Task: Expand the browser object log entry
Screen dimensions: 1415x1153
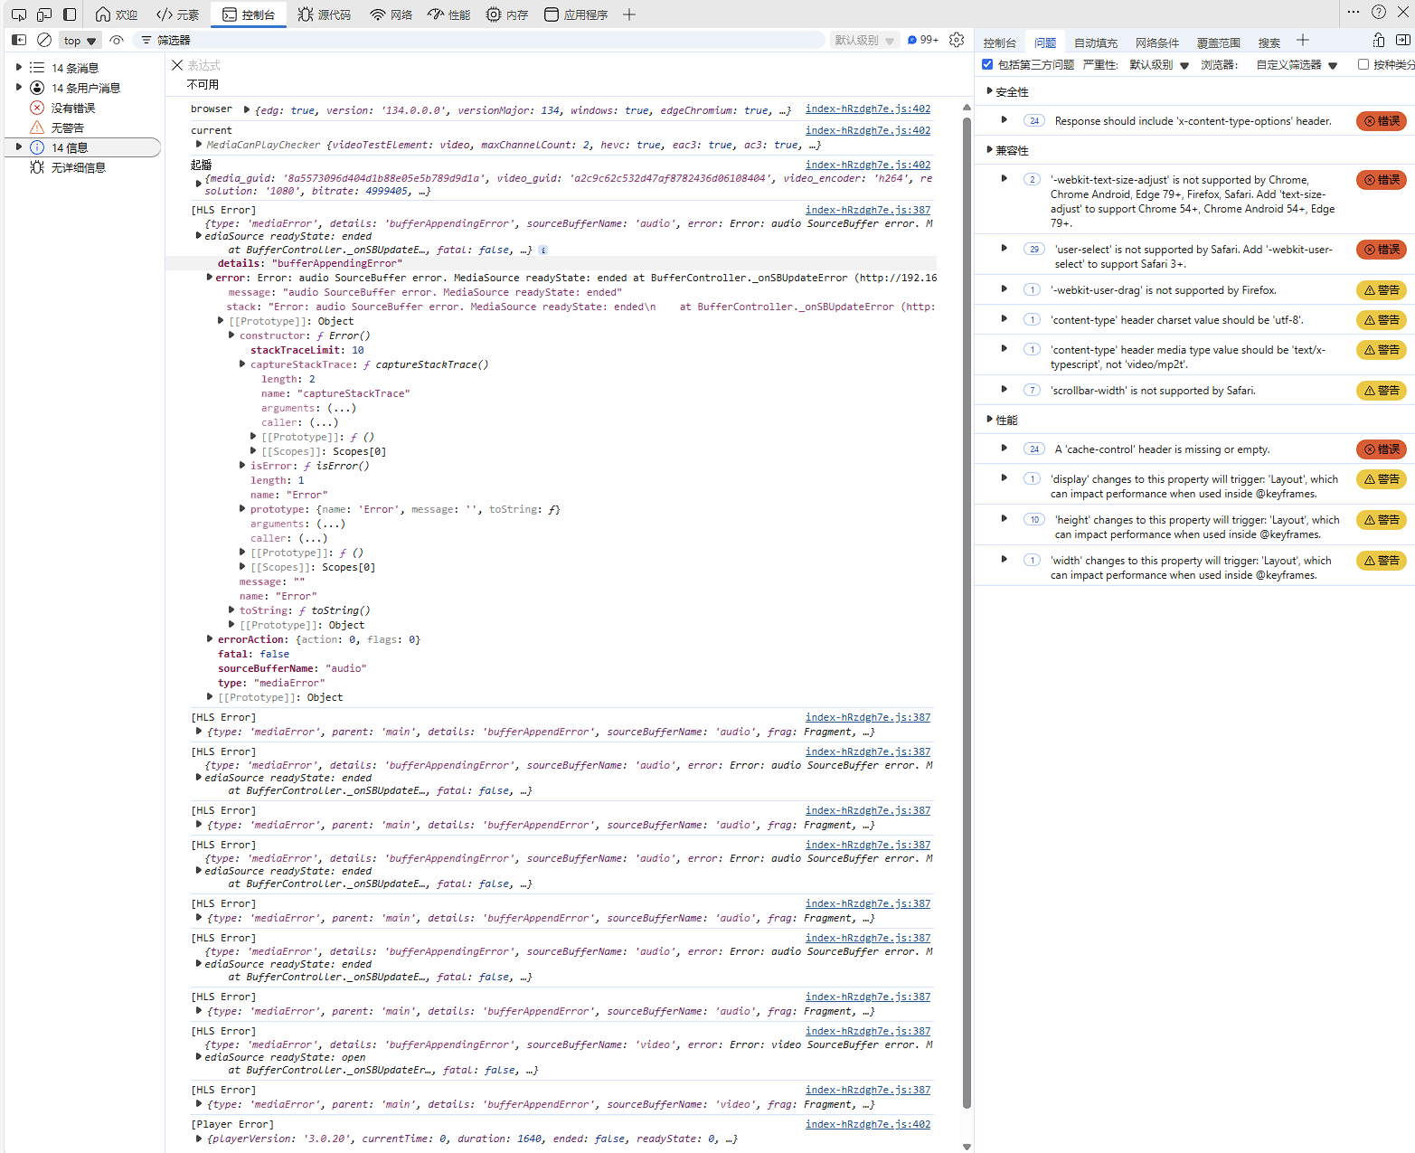Action: (246, 109)
